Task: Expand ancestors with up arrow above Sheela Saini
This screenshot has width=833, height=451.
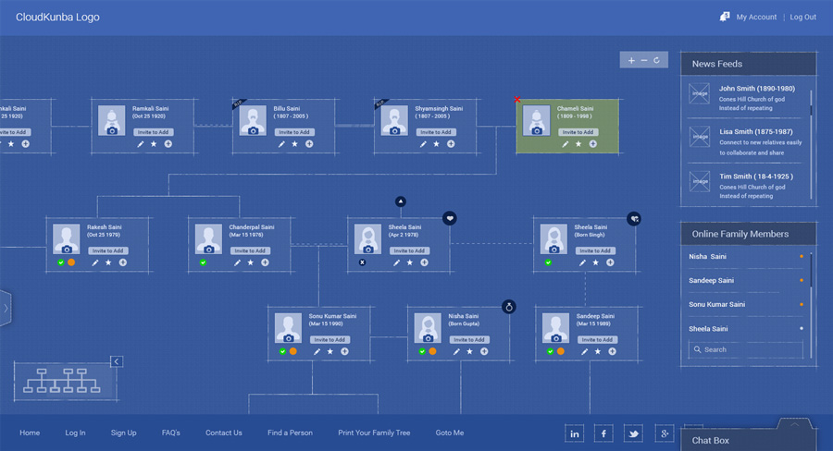Action: pyautogui.click(x=400, y=201)
